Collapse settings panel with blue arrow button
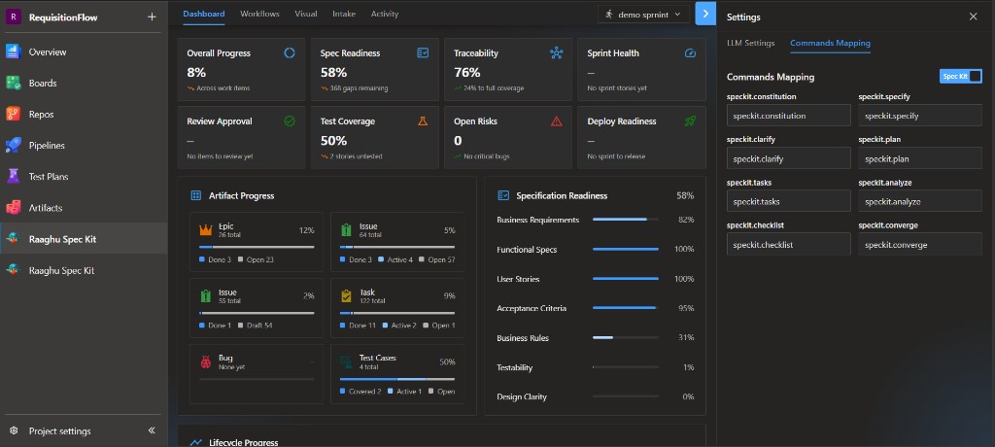Image resolution: width=995 pixels, height=447 pixels. coord(705,14)
